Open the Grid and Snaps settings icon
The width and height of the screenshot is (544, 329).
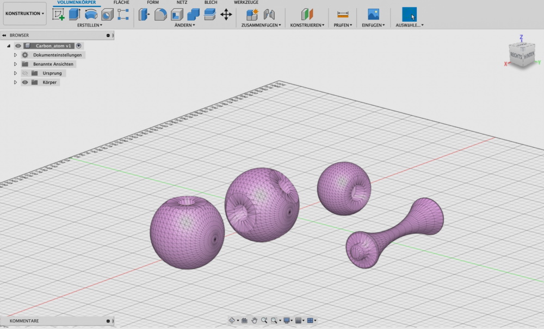tap(298, 321)
